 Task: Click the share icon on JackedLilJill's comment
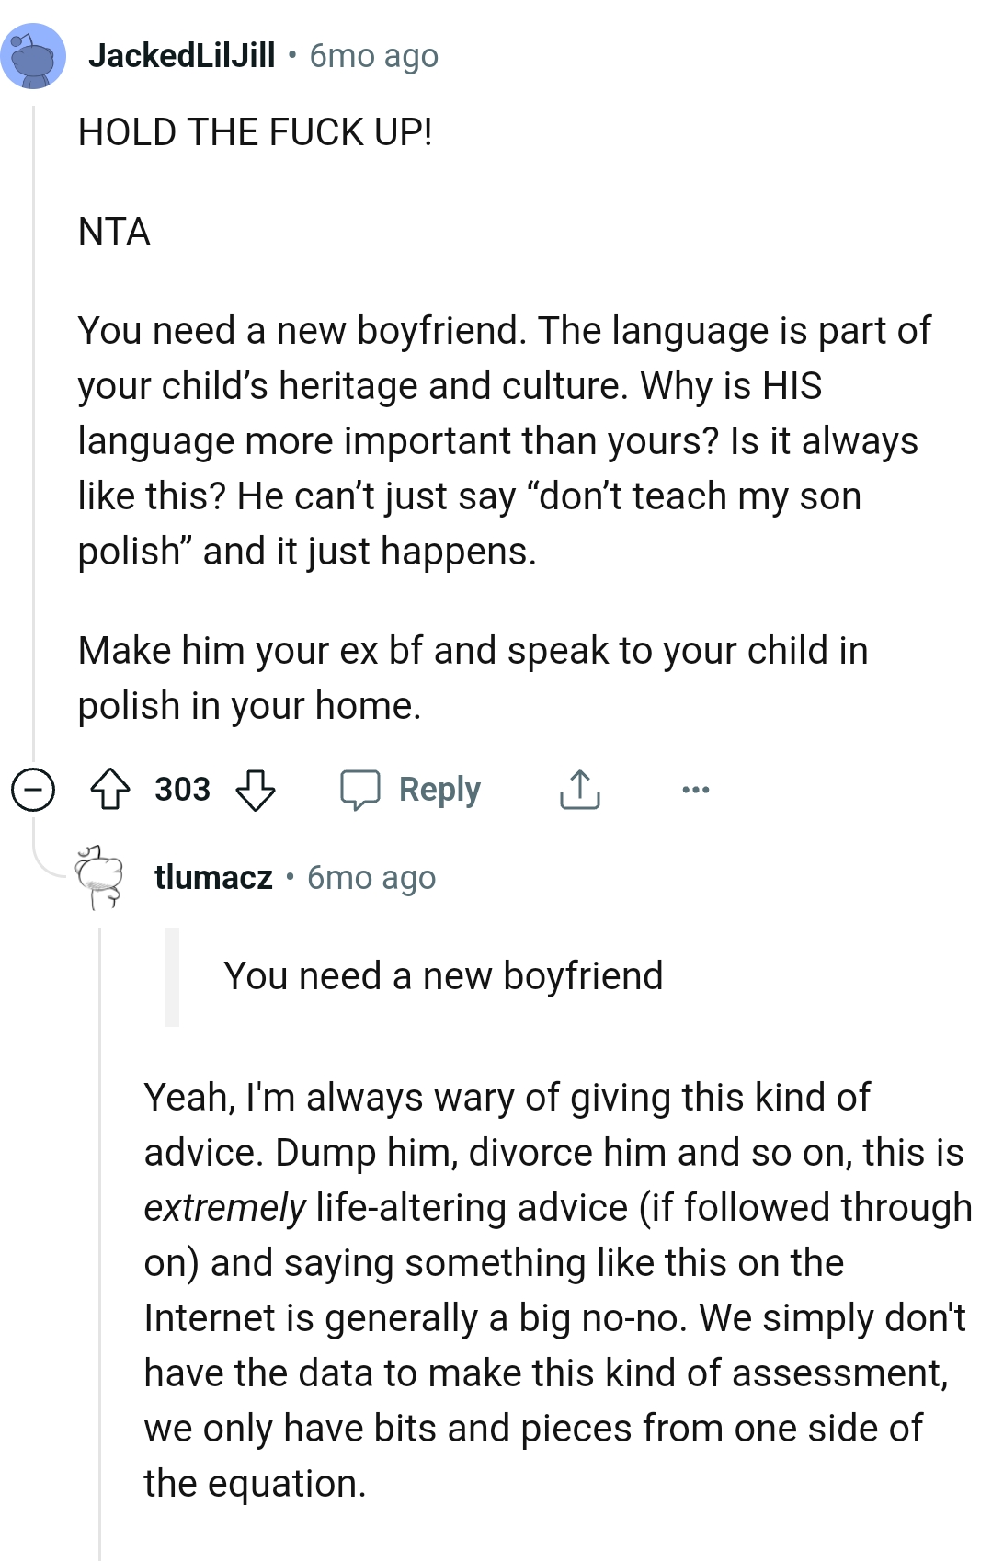[578, 788]
